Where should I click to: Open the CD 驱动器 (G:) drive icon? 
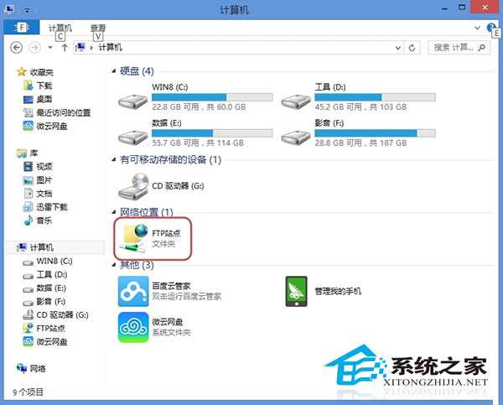(132, 186)
